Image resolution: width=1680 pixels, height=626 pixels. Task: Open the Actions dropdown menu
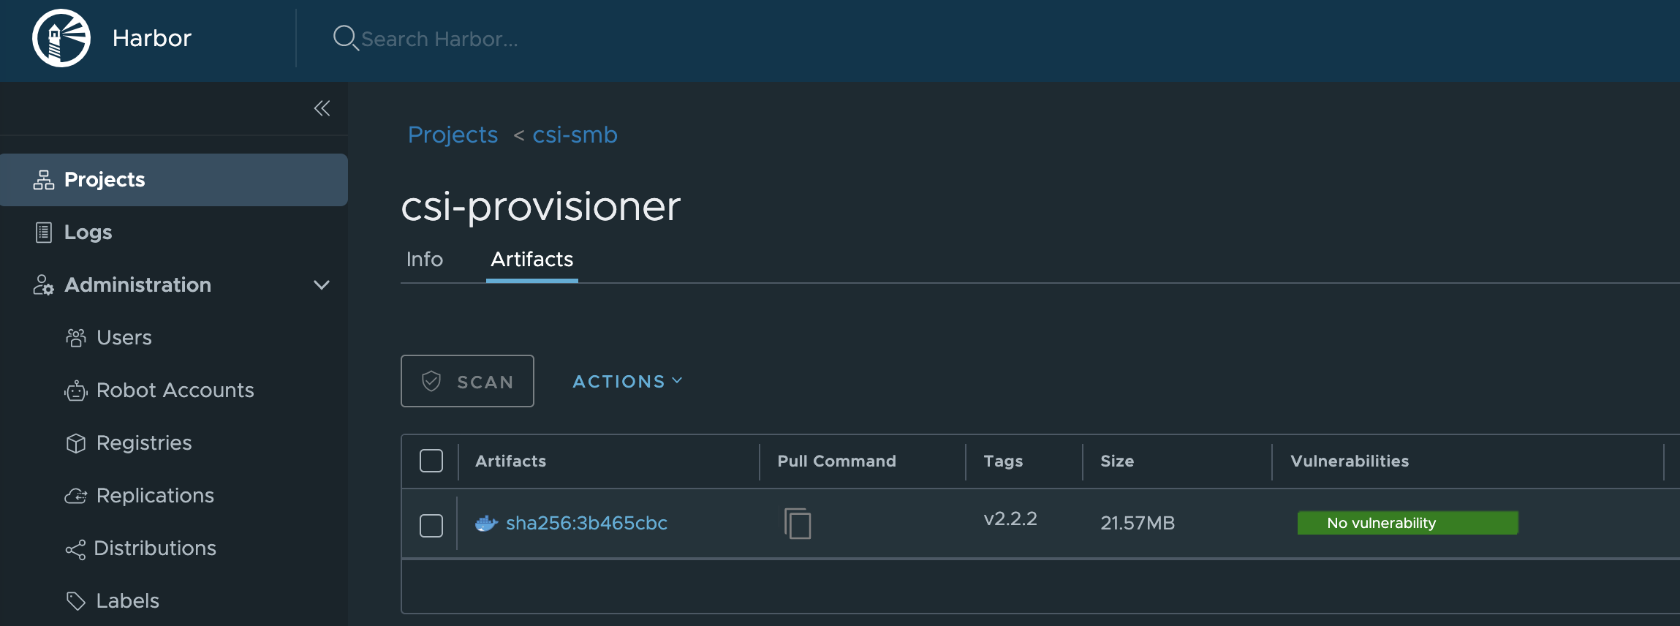[x=627, y=381]
